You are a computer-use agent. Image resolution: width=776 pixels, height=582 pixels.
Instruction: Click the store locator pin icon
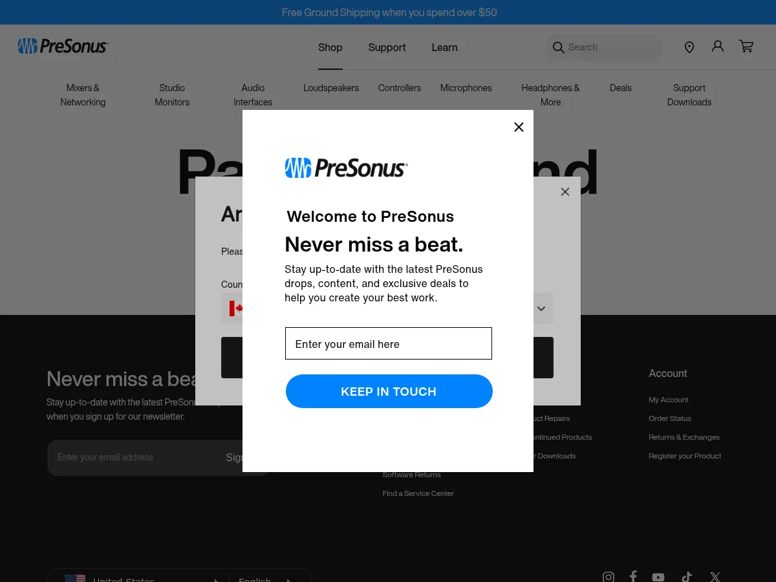click(x=689, y=47)
